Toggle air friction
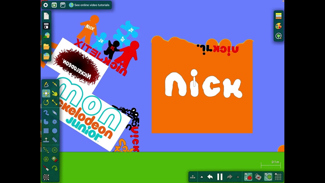This screenshot has height=183, width=325. (x=268, y=177)
